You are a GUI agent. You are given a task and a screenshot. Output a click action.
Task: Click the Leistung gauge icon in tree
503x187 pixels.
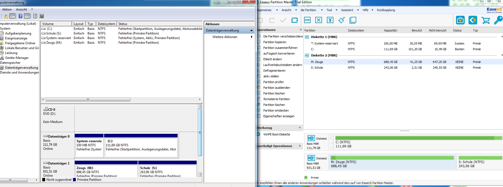(2, 53)
